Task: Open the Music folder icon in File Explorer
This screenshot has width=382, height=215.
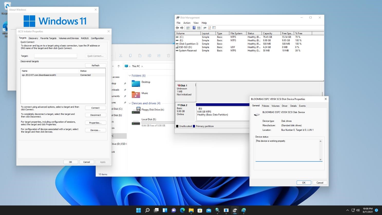Action: pyautogui.click(x=136, y=95)
